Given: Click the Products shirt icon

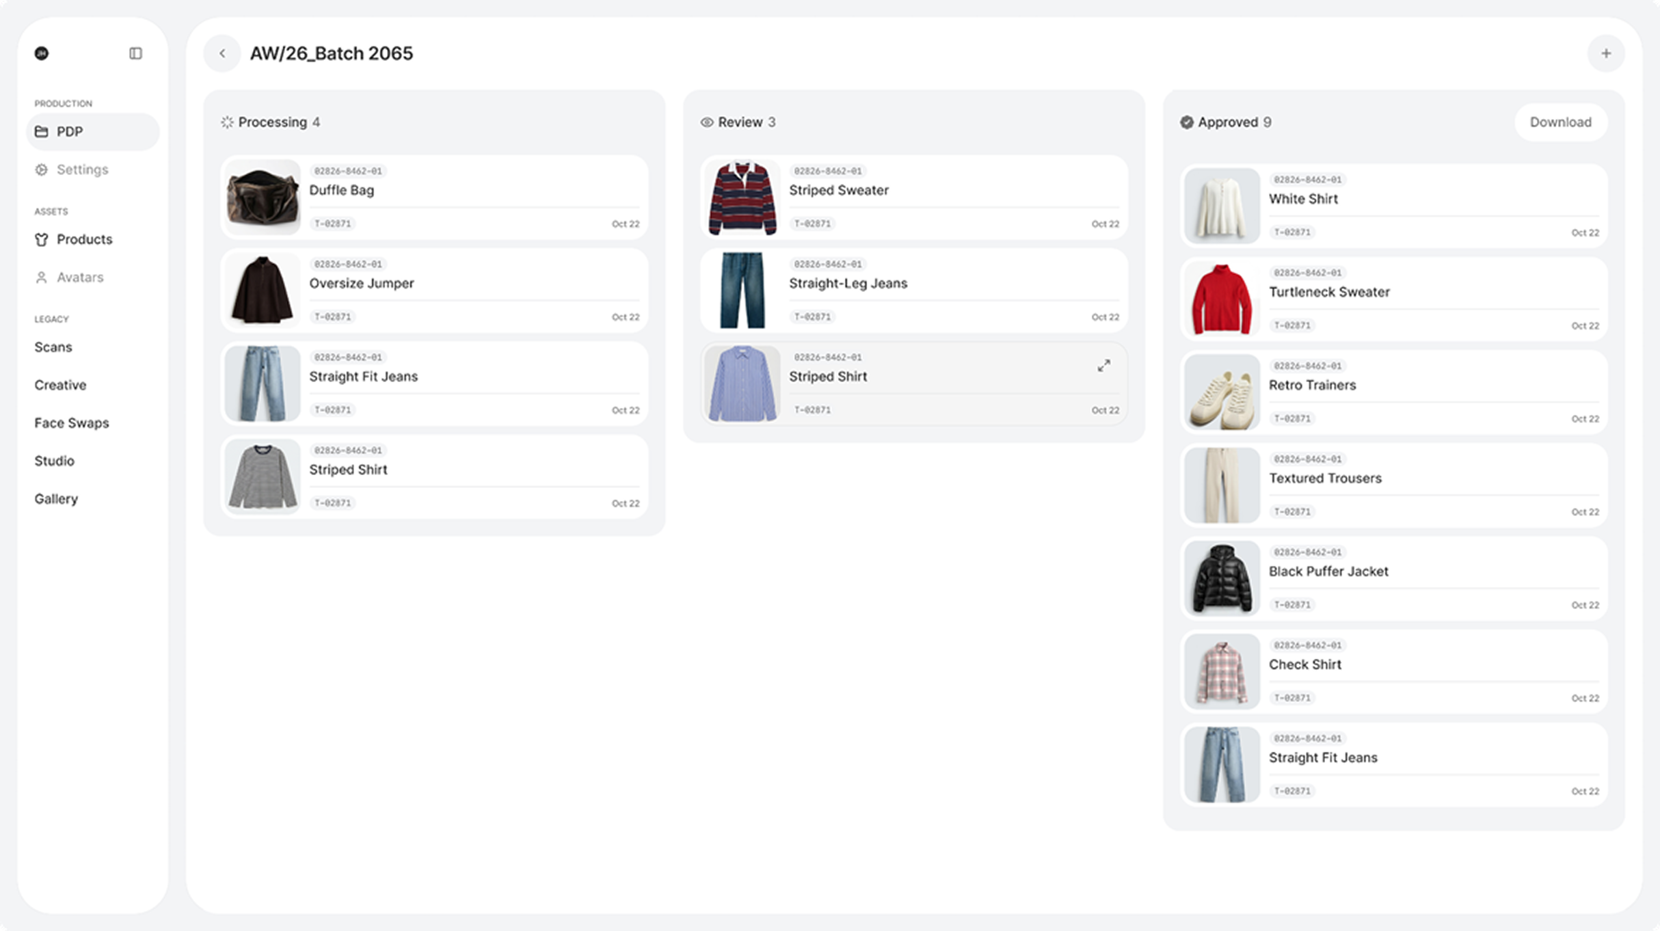Looking at the screenshot, I should 42,240.
